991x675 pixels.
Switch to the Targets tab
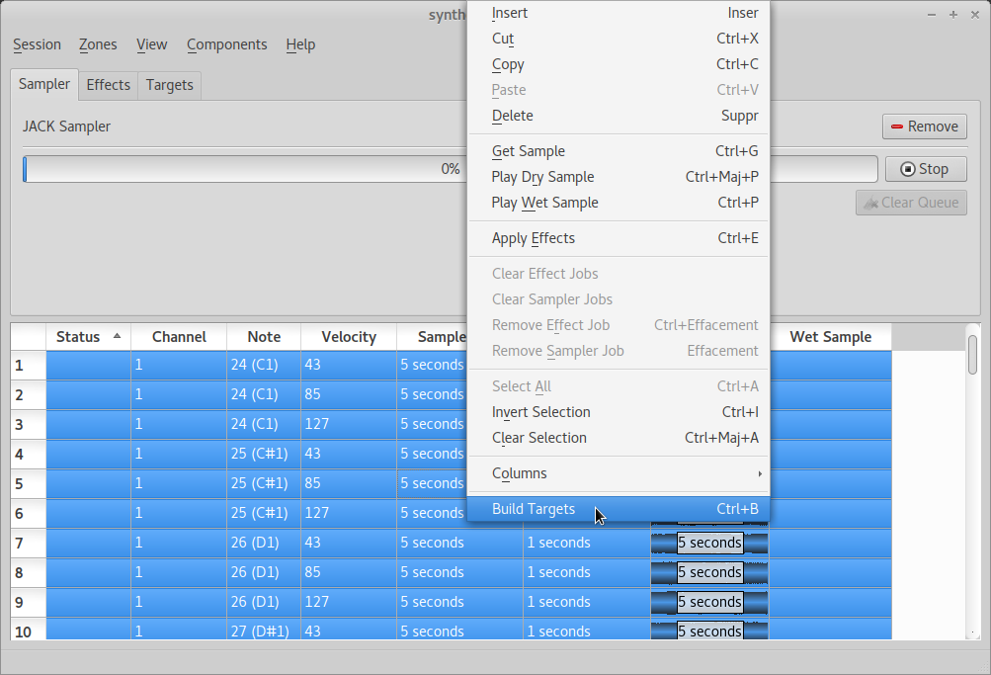(x=169, y=85)
